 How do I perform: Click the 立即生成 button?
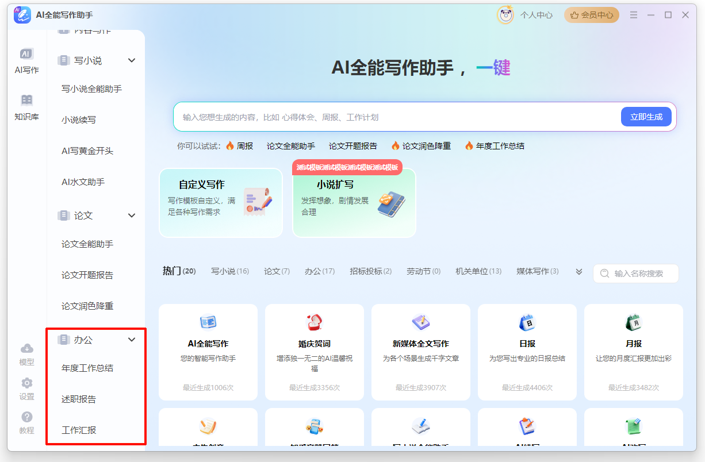[x=646, y=117]
